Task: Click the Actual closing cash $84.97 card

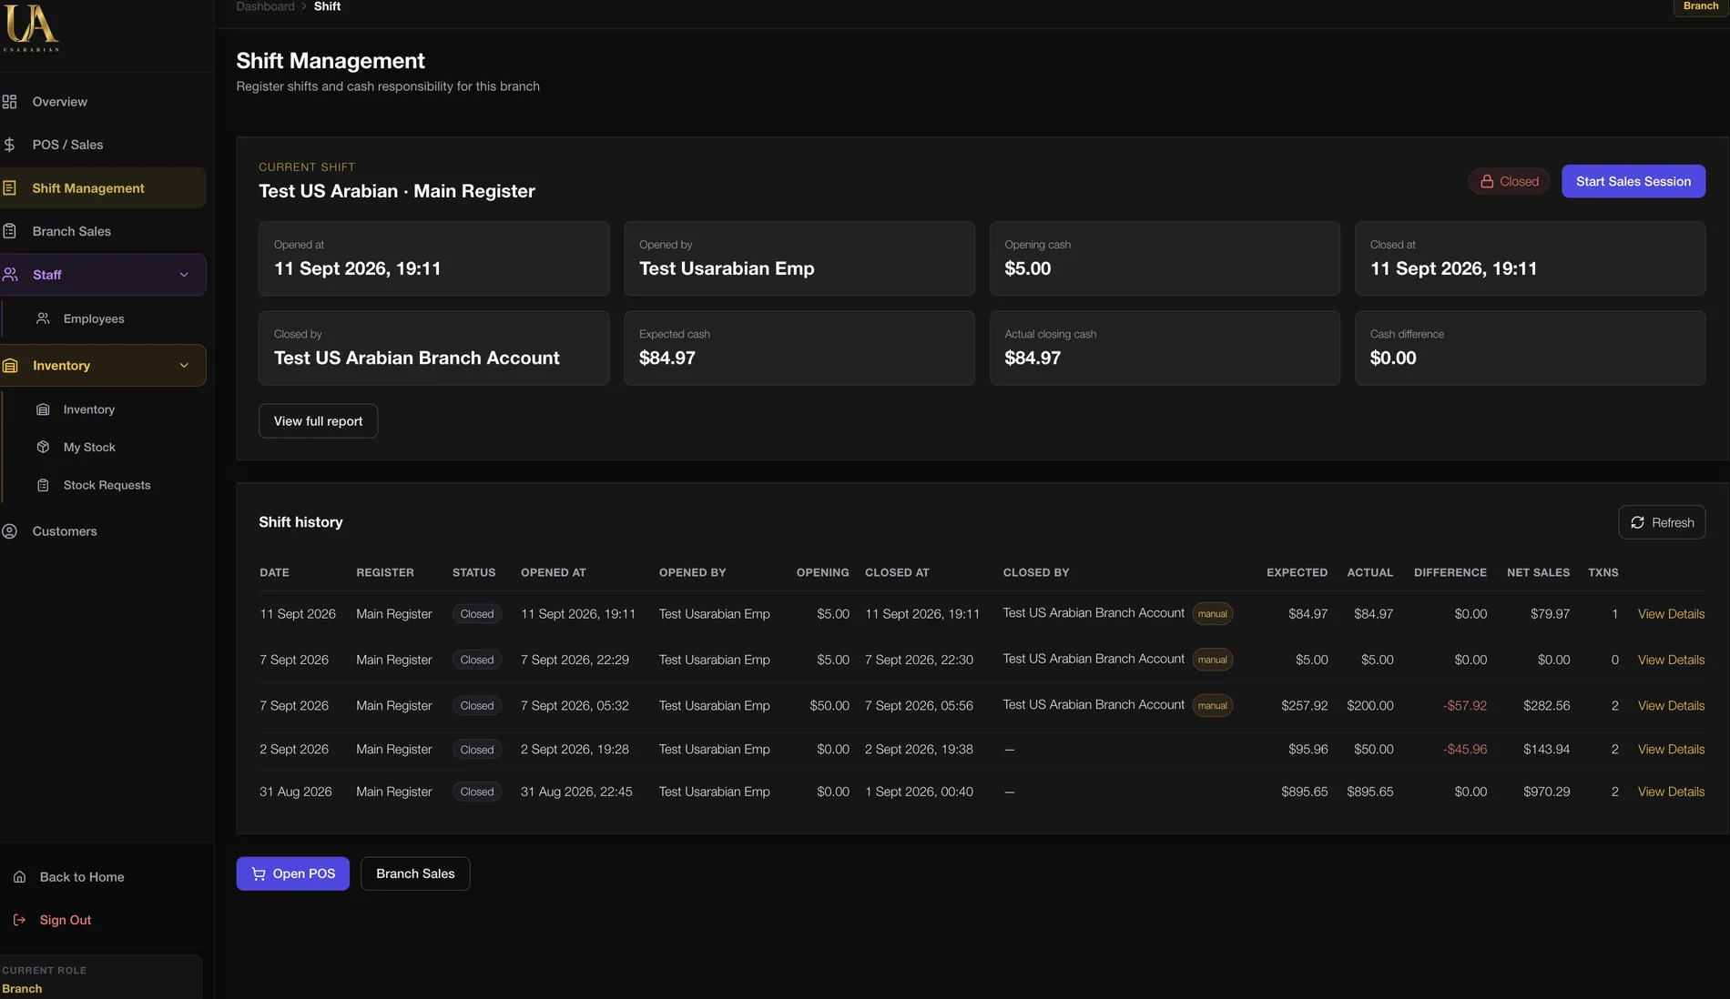Action: coord(1165,348)
